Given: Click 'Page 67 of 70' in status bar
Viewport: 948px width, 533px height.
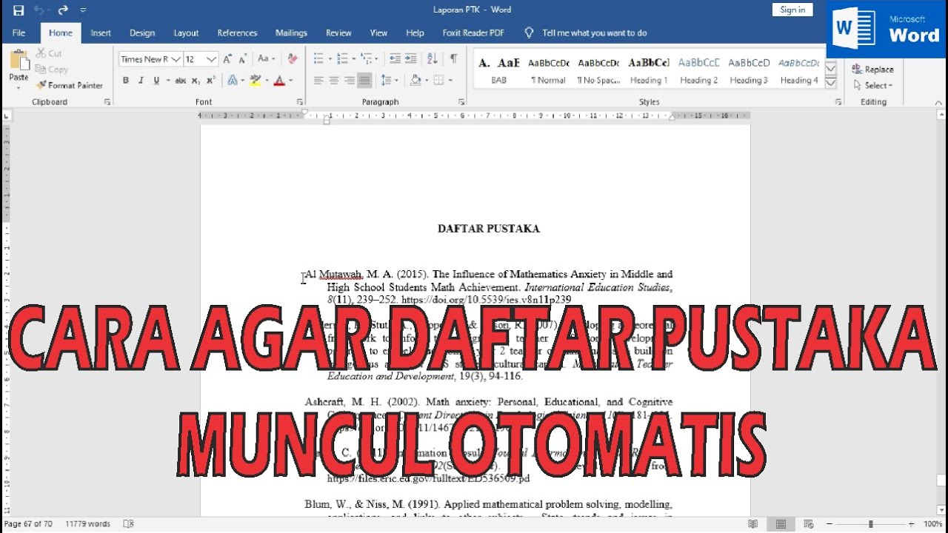Looking at the screenshot, I should (28, 524).
